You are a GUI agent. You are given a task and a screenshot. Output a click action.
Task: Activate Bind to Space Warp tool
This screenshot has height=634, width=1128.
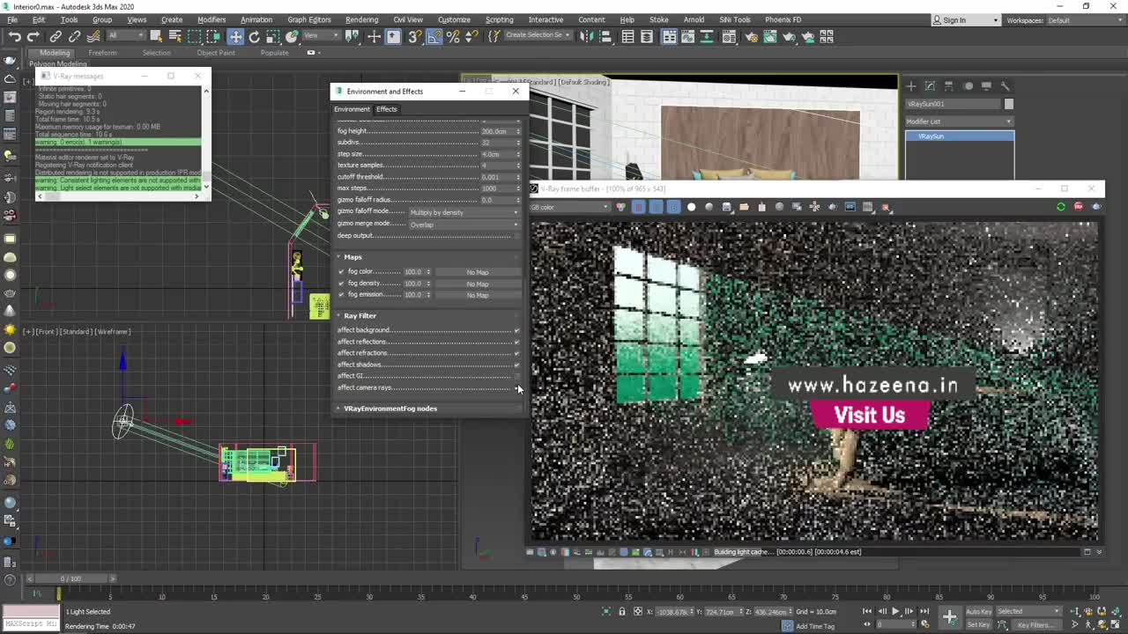pyautogui.click(x=93, y=36)
